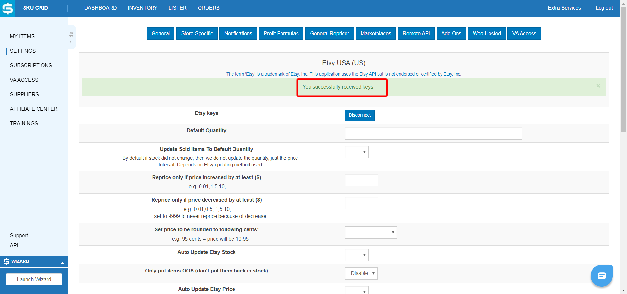
Task: Open the Dashboard menu
Action: [x=100, y=8]
